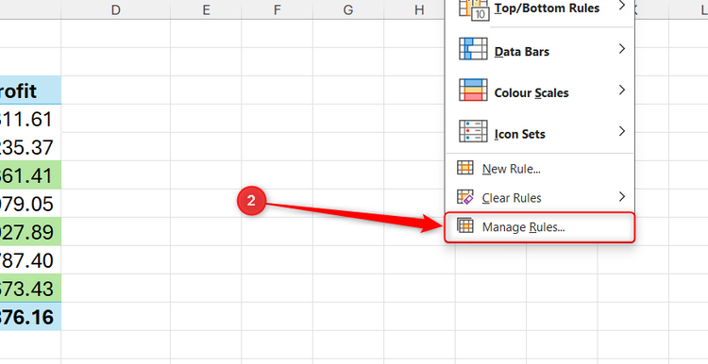Open Icon Sets submenu entry
The width and height of the screenshot is (708, 364).
[540, 132]
